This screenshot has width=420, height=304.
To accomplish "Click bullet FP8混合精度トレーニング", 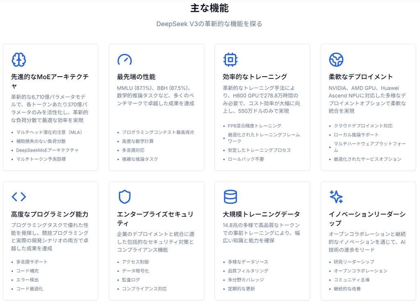I will pyautogui.click(x=254, y=126).
